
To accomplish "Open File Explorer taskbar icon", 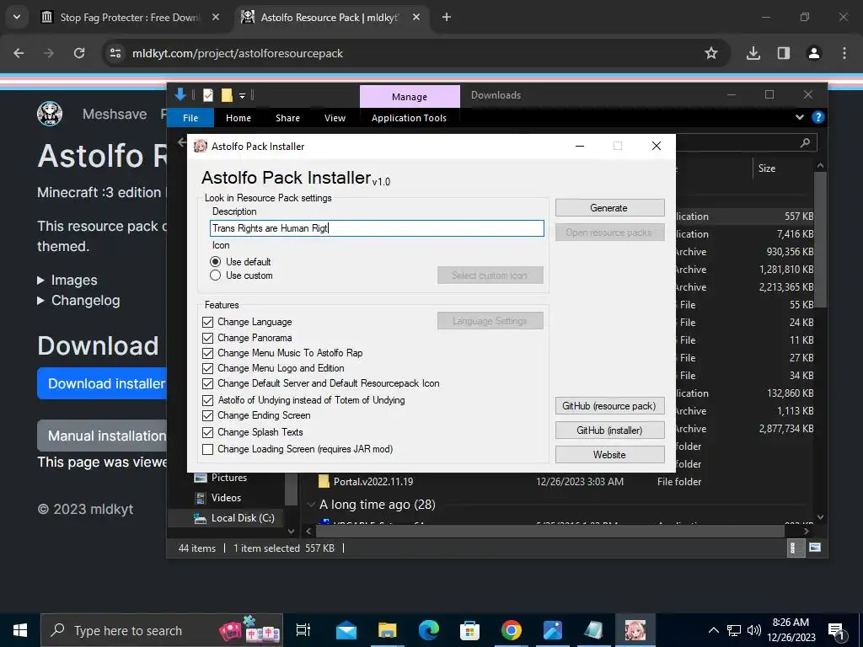I will coord(388,630).
